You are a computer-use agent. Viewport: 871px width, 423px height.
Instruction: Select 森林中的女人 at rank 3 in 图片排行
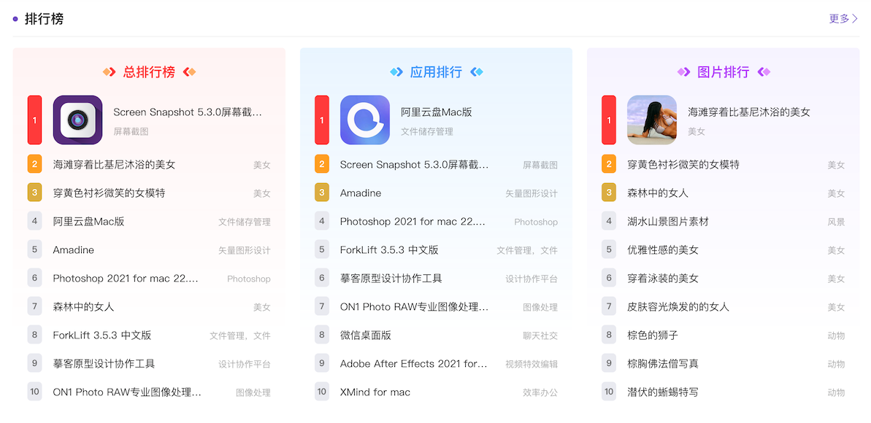(658, 193)
